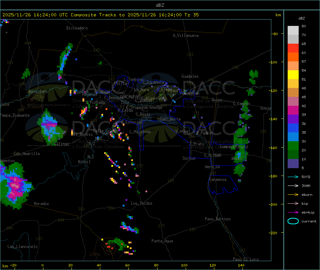The image size is (320, 270).
Task: Click the yellow eburn arrow in legend
Action: (293, 195)
